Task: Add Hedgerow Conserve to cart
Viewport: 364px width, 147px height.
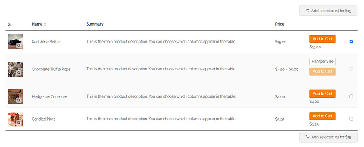Action: click(x=322, y=94)
